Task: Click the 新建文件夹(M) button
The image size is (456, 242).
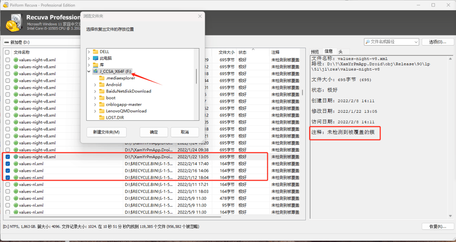Action: (106, 132)
